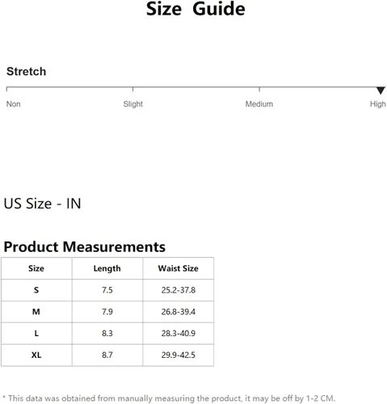This screenshot has width=387, height=404.
Task: Click the Medium stretch label
Action: (259, 104)
